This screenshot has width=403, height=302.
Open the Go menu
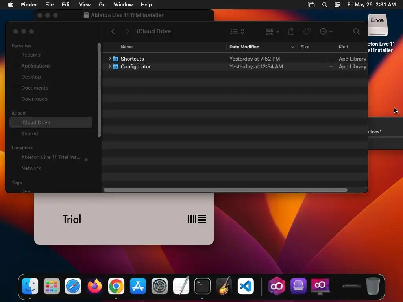102,5
